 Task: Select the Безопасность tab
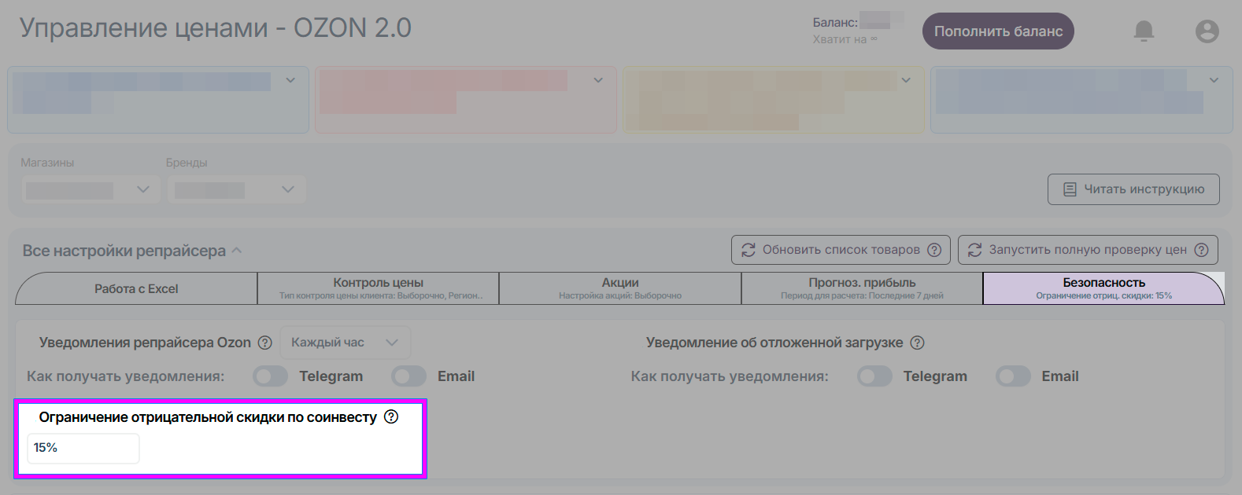pos(1103,288)
